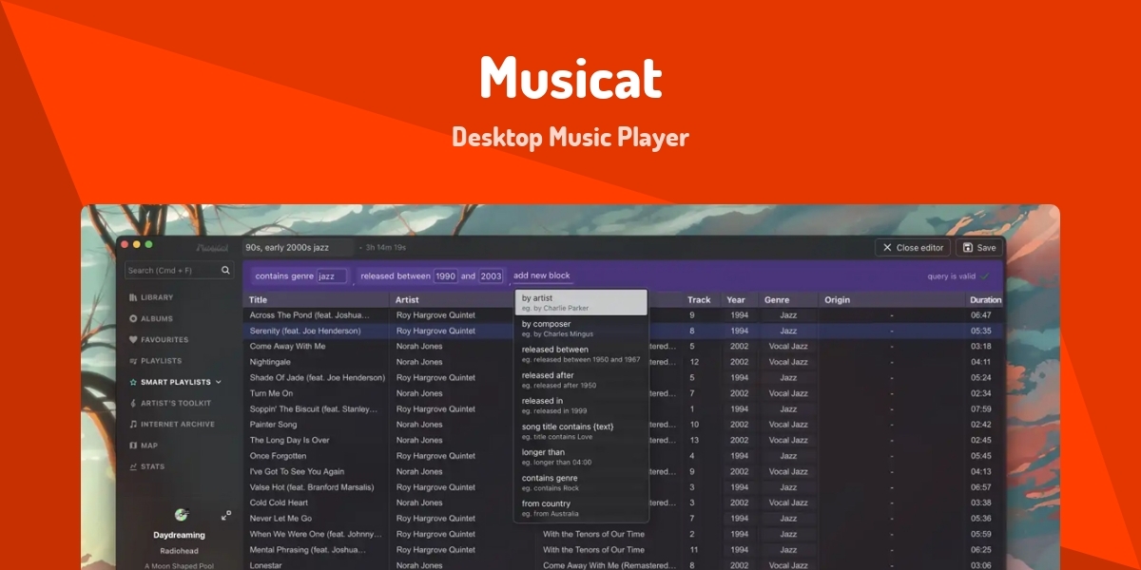The width and height of the screenshot is (1141, 570).
Task: Select the 'Come Away With Me' track title
Action: (x=287, y=346)
